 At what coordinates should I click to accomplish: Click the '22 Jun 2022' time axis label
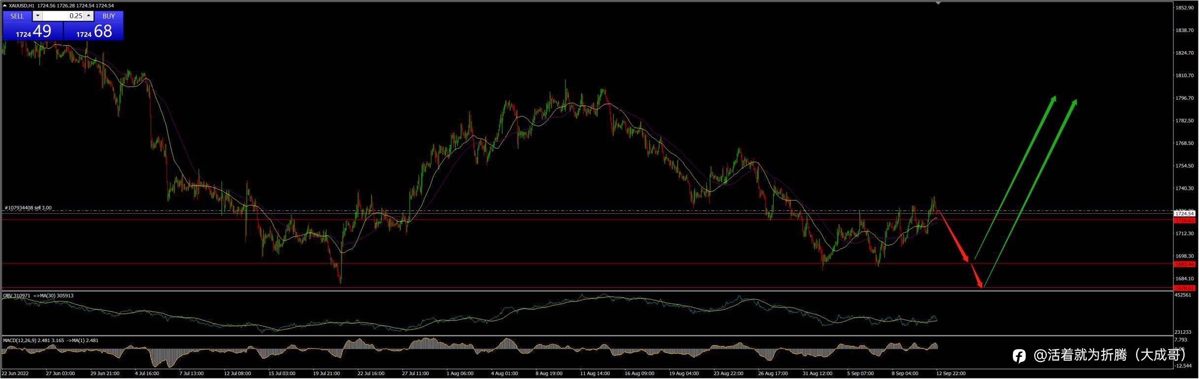(x=15, y=374)
